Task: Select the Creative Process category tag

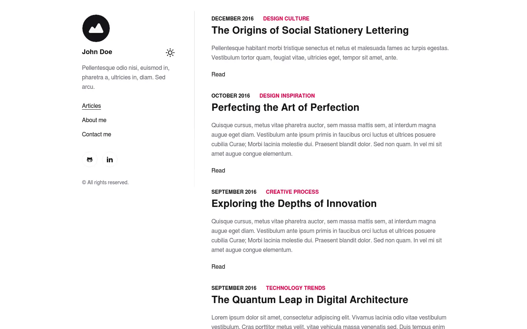Action: [x=292, y=192]
